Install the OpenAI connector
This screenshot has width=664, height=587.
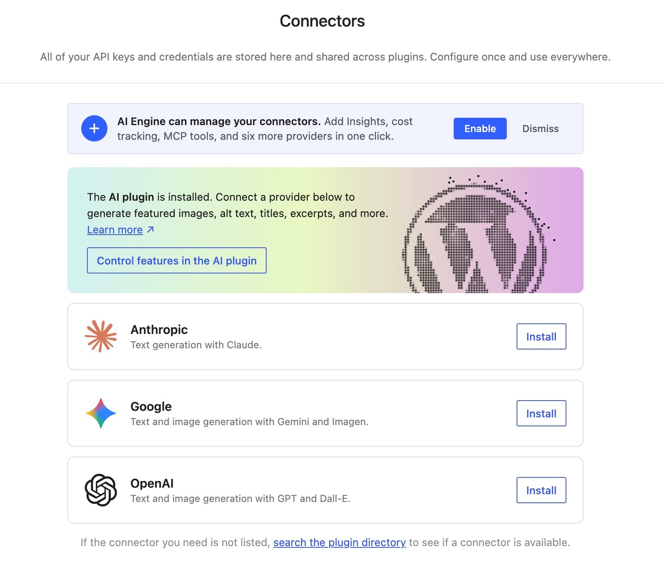point(541,490)
